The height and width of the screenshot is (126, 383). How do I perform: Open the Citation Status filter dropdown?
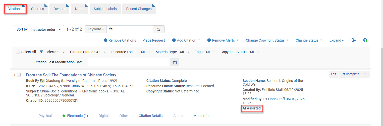[88, 52]
